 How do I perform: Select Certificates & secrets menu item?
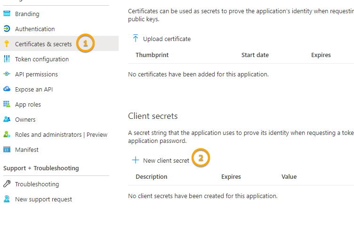[43, 44]
